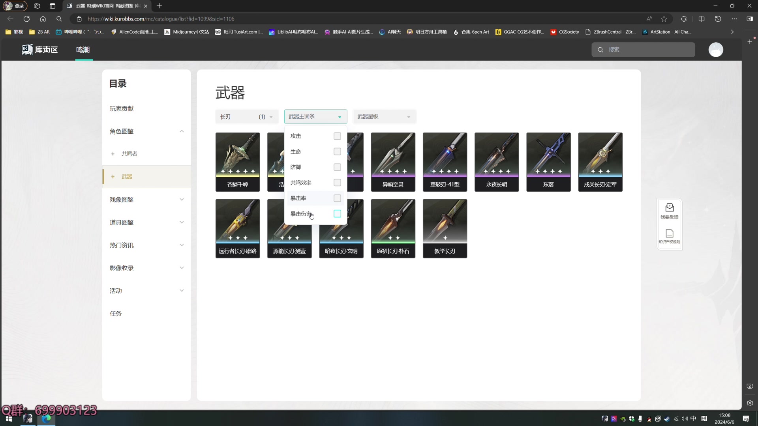Screen dimensions: 758x426
Task: Open the 原初长刃·朴石 weapon card
Action: (x=393, y=229)
